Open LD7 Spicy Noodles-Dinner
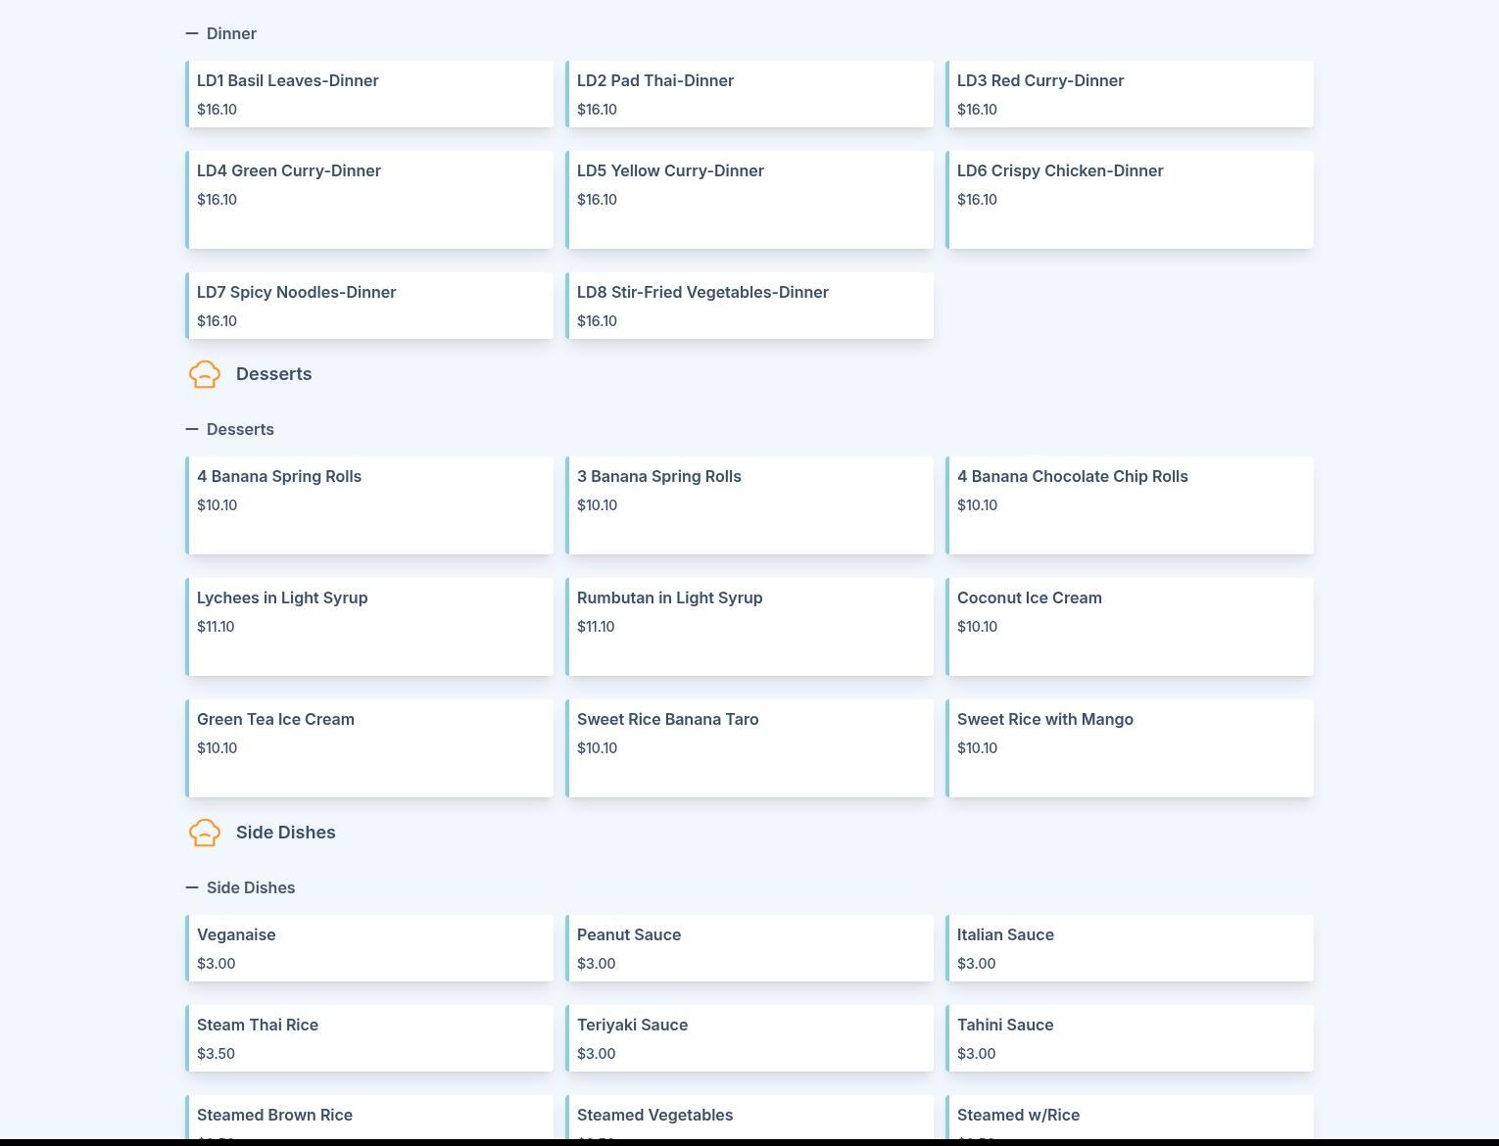1499x1146 pixels. [369, 306]
